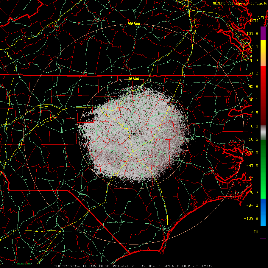Click the -0.9 scale value
The height and width of the screenshot is (268, 268).
pos(253,126)
